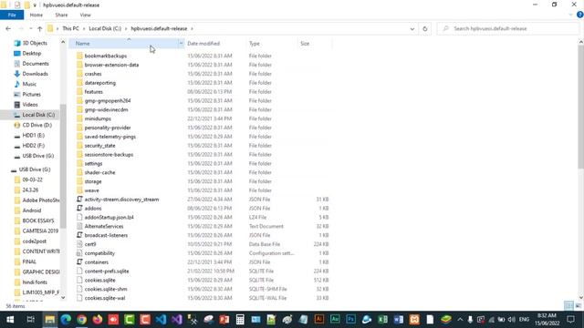The width and height of the screenshot is (584, 328).
Task: Sort by Date modified column
Action: pos(203,44)
